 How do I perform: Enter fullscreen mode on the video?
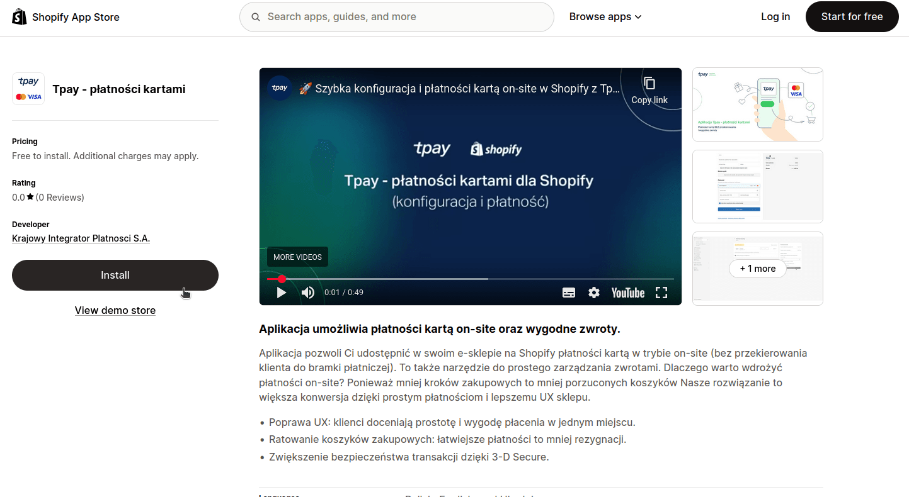[x=661, y=293]
